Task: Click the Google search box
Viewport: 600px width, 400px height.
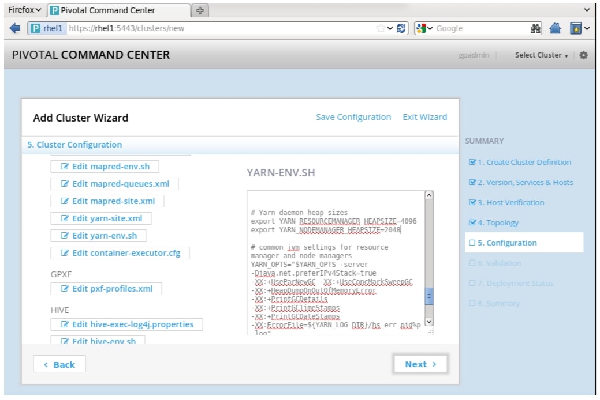Action: click(482, 28)
